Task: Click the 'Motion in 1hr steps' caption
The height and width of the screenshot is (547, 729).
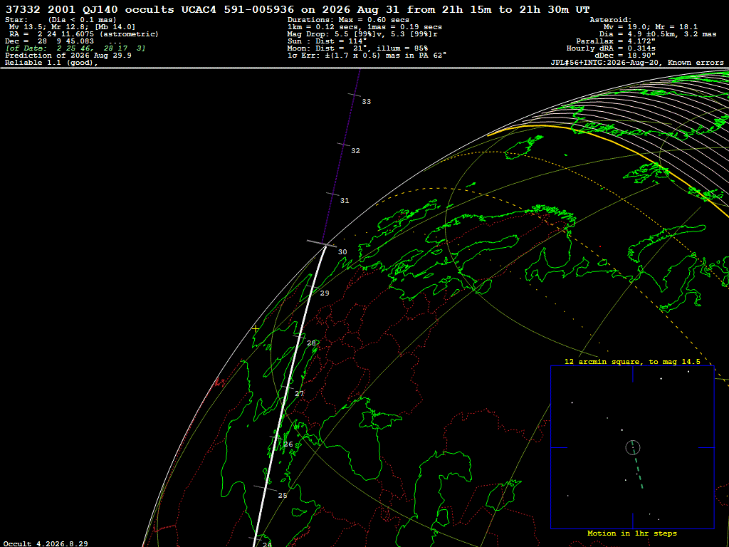Action: point(632,533)
